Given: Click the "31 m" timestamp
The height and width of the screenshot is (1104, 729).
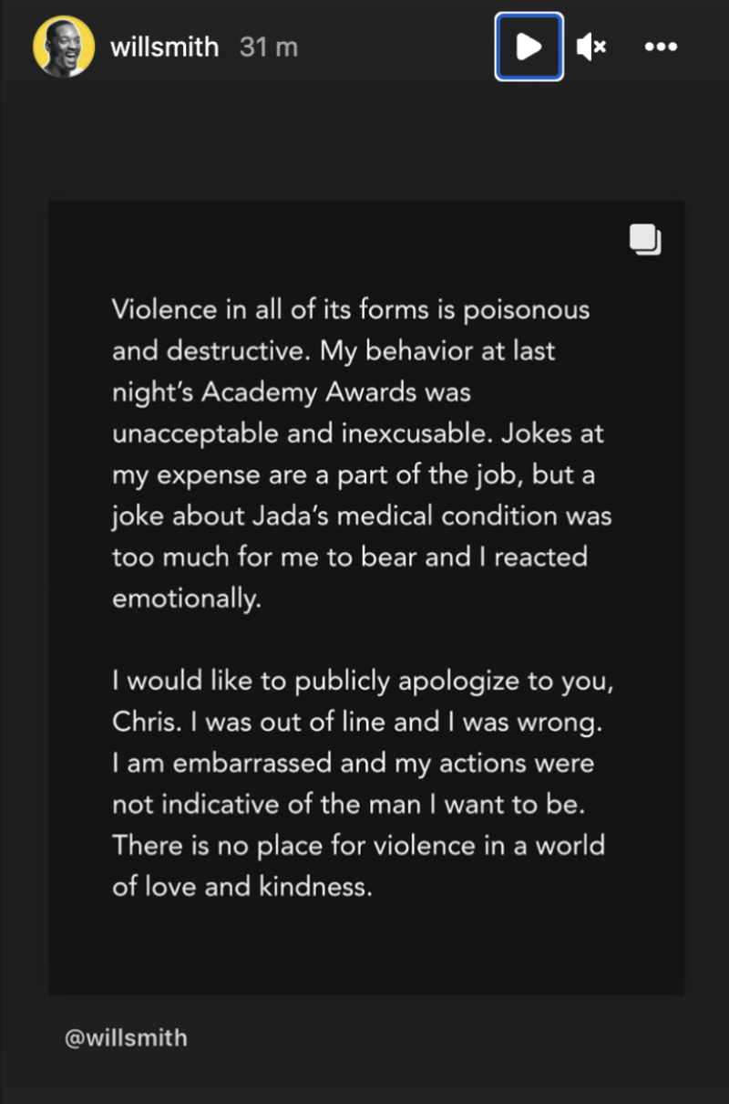Looking at the screenshot, I should tap(269, 47).
